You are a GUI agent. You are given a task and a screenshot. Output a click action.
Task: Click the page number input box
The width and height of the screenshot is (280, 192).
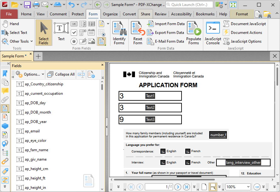click(159, 187)
